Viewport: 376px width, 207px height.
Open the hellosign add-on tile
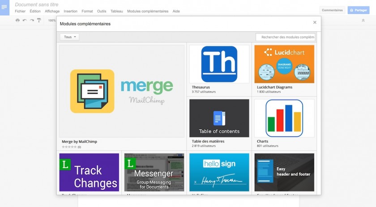(219, 172)
